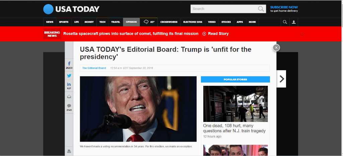343x156 pixels.
Task: Open the weather 62° item
Action: point(149,22)
